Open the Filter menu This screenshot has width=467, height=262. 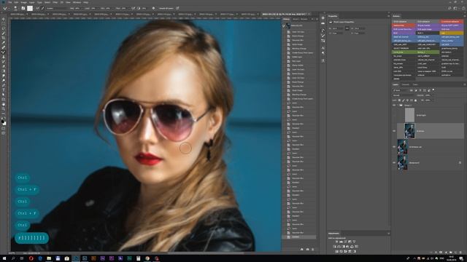pos(55,2)
